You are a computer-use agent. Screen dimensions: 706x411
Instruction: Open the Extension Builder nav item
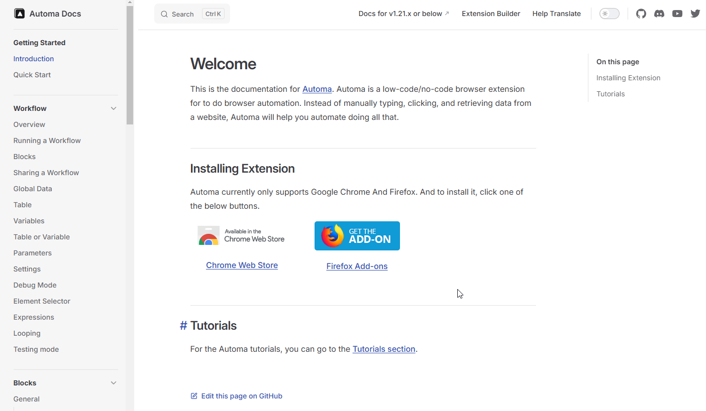pyautogui.click(x=490, y=14)
